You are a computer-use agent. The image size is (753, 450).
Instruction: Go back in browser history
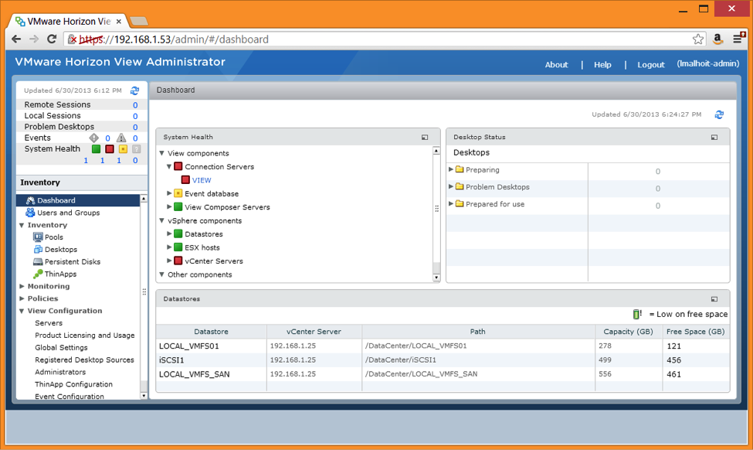tap(16, 39)
